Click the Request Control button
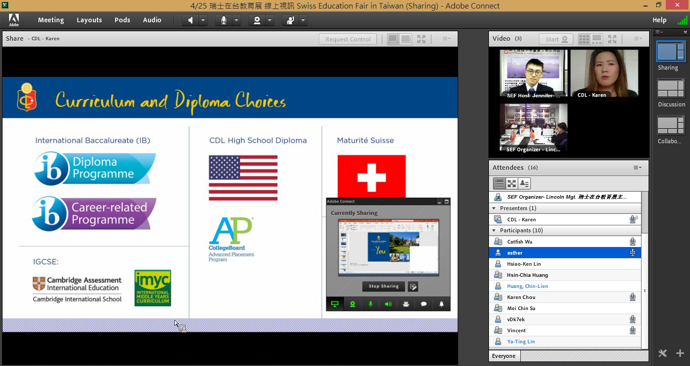The width and height of the screenshot is (690, 366). point(348,39)
